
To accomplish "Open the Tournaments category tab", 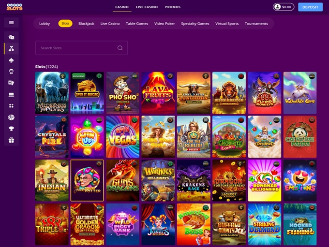I will (x=256, y=24).
